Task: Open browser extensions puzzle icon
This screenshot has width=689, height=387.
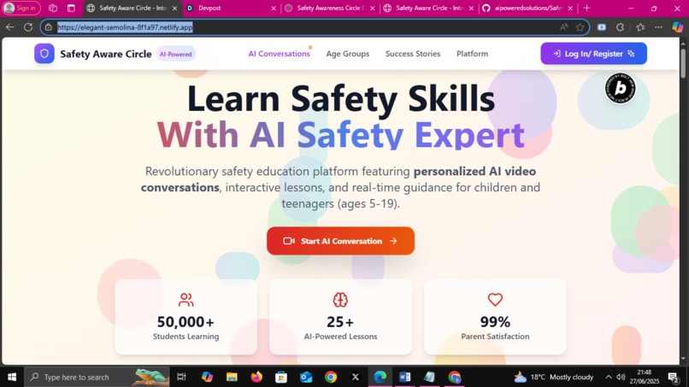Action: [x=620, y=27]
